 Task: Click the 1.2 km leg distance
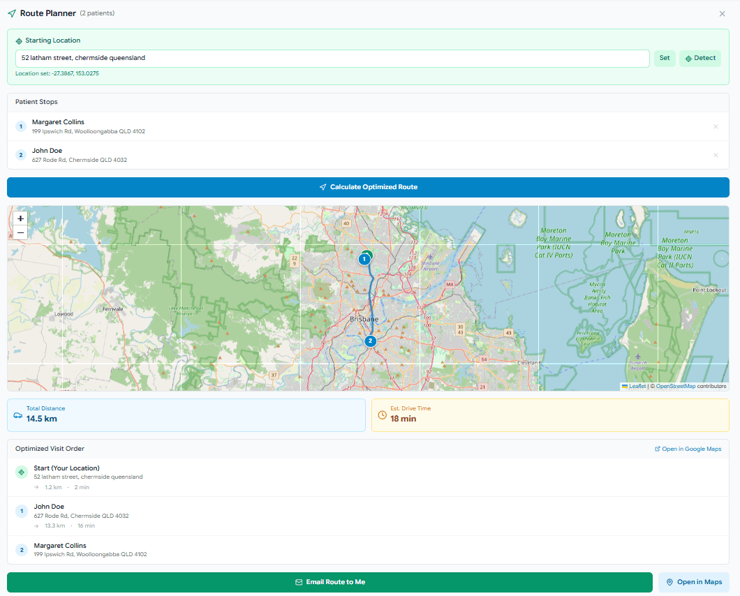(53, 487)
